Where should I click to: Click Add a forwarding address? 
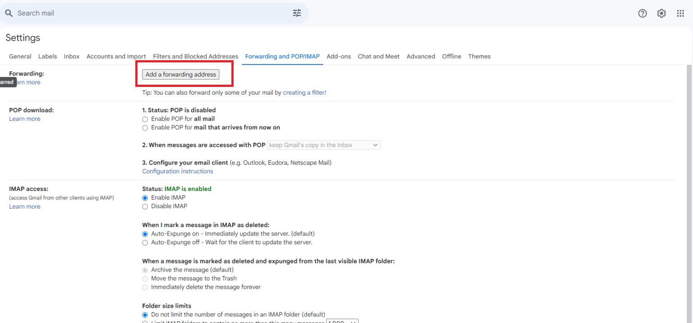coord(180,74)
